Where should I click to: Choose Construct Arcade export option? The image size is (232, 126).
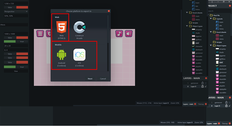79,30
